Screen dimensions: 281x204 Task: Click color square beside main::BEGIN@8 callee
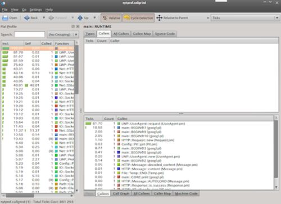(x=119, y=152)
